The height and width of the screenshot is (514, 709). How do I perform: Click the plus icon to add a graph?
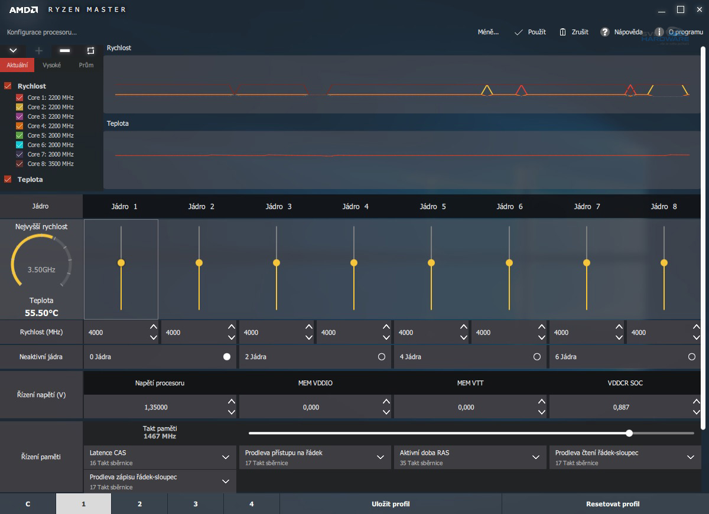[x=38, y=51]
